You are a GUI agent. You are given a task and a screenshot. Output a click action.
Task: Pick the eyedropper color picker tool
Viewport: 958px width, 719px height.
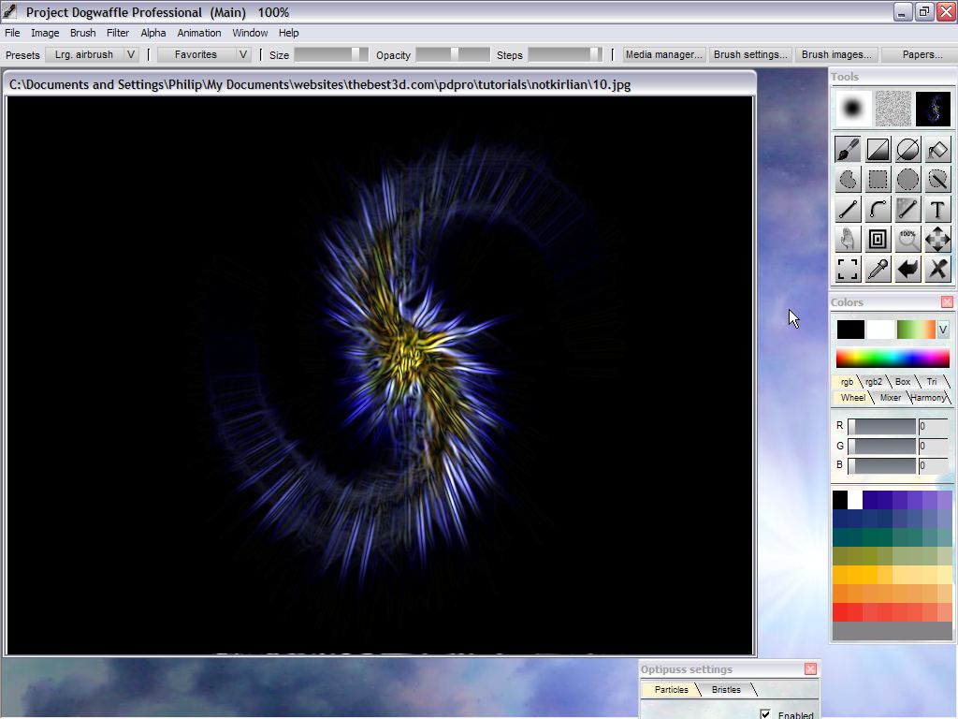878,270
